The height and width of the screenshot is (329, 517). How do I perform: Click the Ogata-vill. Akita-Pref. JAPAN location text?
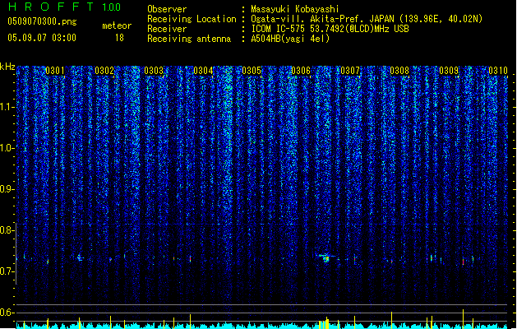pyautogui.click(x=367, y=19)
